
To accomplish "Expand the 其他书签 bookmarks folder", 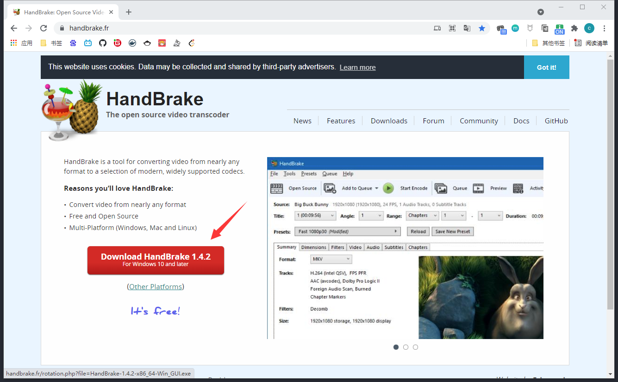I will pos(549,43).
